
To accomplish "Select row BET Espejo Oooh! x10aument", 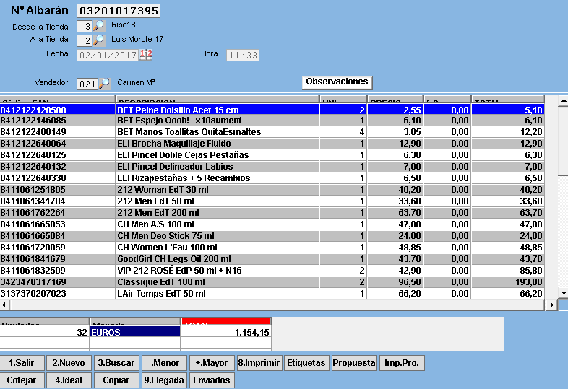I will coord(272,121).
